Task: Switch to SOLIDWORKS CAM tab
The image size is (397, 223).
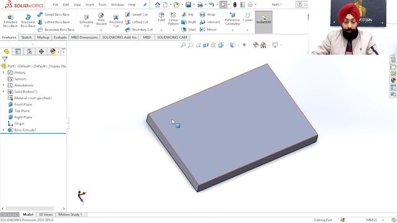Action: click(x=172, y=37)
